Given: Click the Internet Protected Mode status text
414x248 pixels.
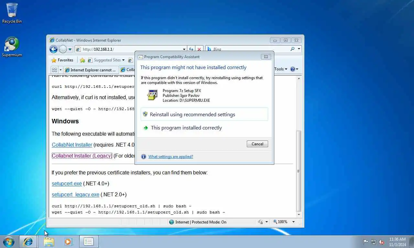Looking at the screenshot, I should (201, 222).
